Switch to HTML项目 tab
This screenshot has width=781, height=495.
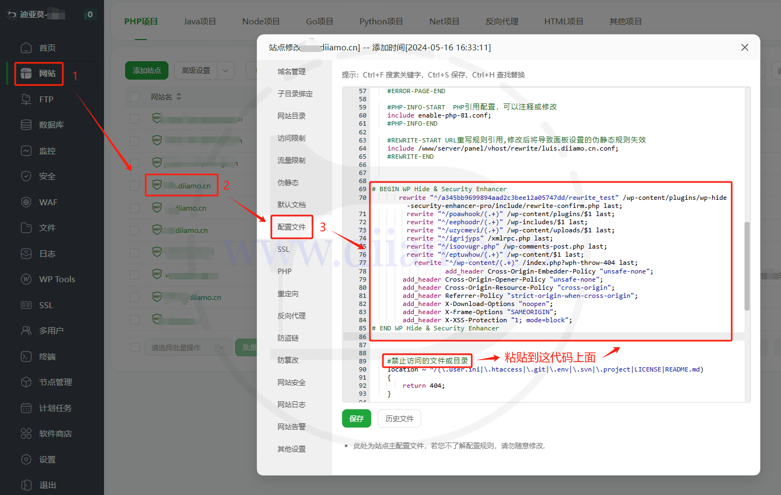(x=564, y=22)
